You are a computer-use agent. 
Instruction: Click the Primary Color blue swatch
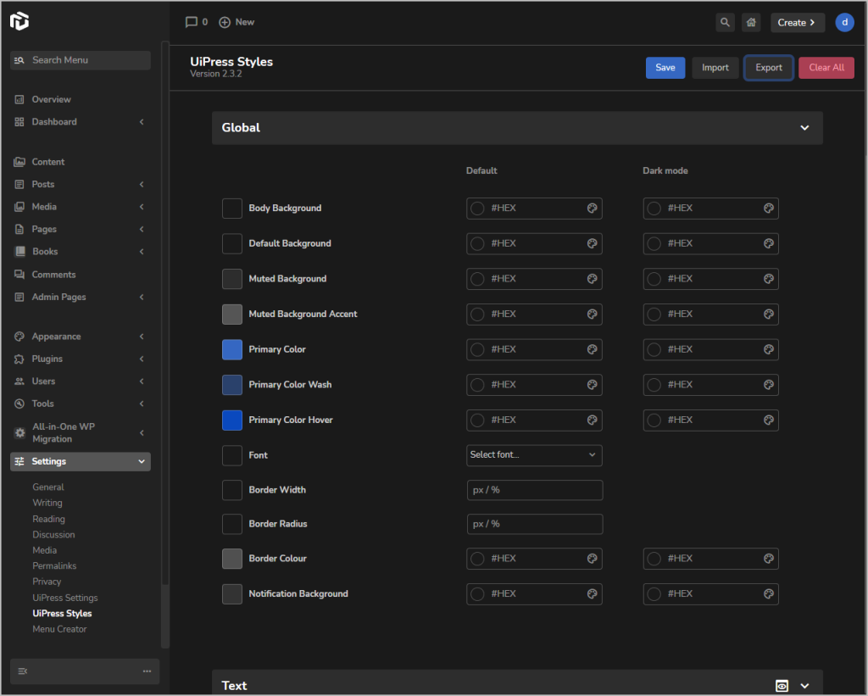pos(232,349)
